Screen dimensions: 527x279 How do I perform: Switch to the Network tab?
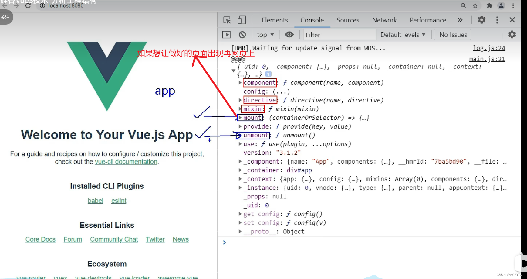(384, 20)
